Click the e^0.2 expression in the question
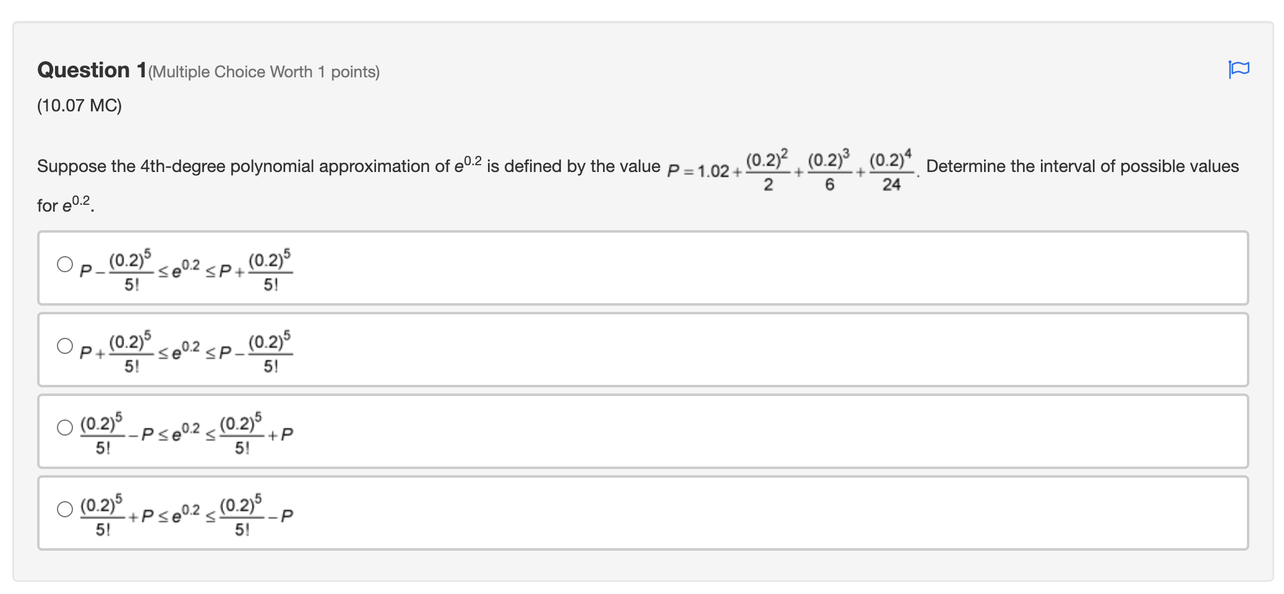Screen dimensions: 1284x594 pyautogui.click(x=466, y=163)
